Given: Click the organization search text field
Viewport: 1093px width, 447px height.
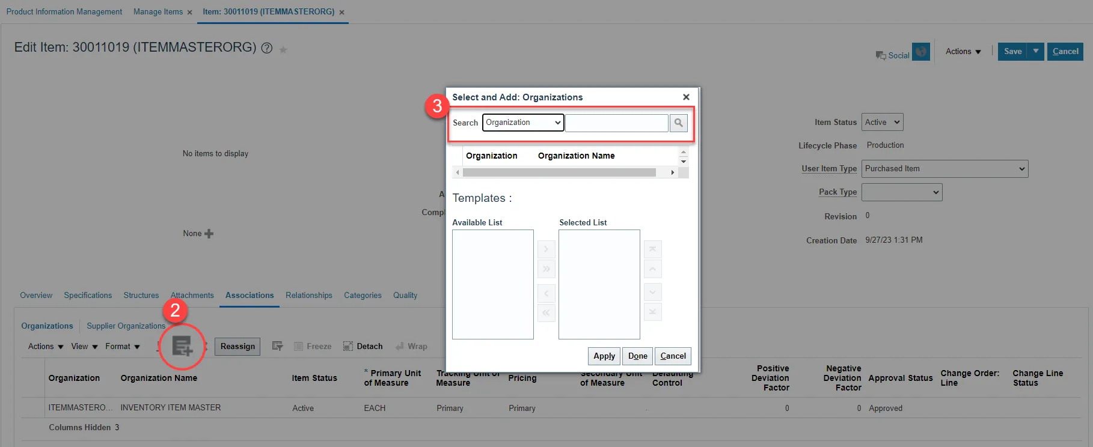Looking at the screenshot, I should click(616, 123).
